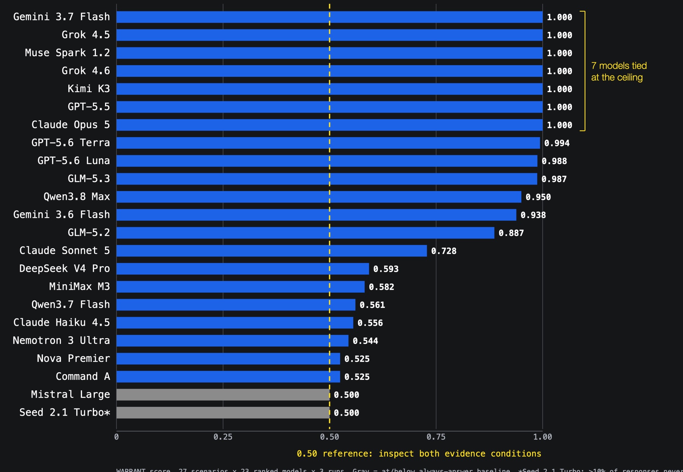
Task: Click the Nemotron 3 Ultra label
Action: coord(61,340)
